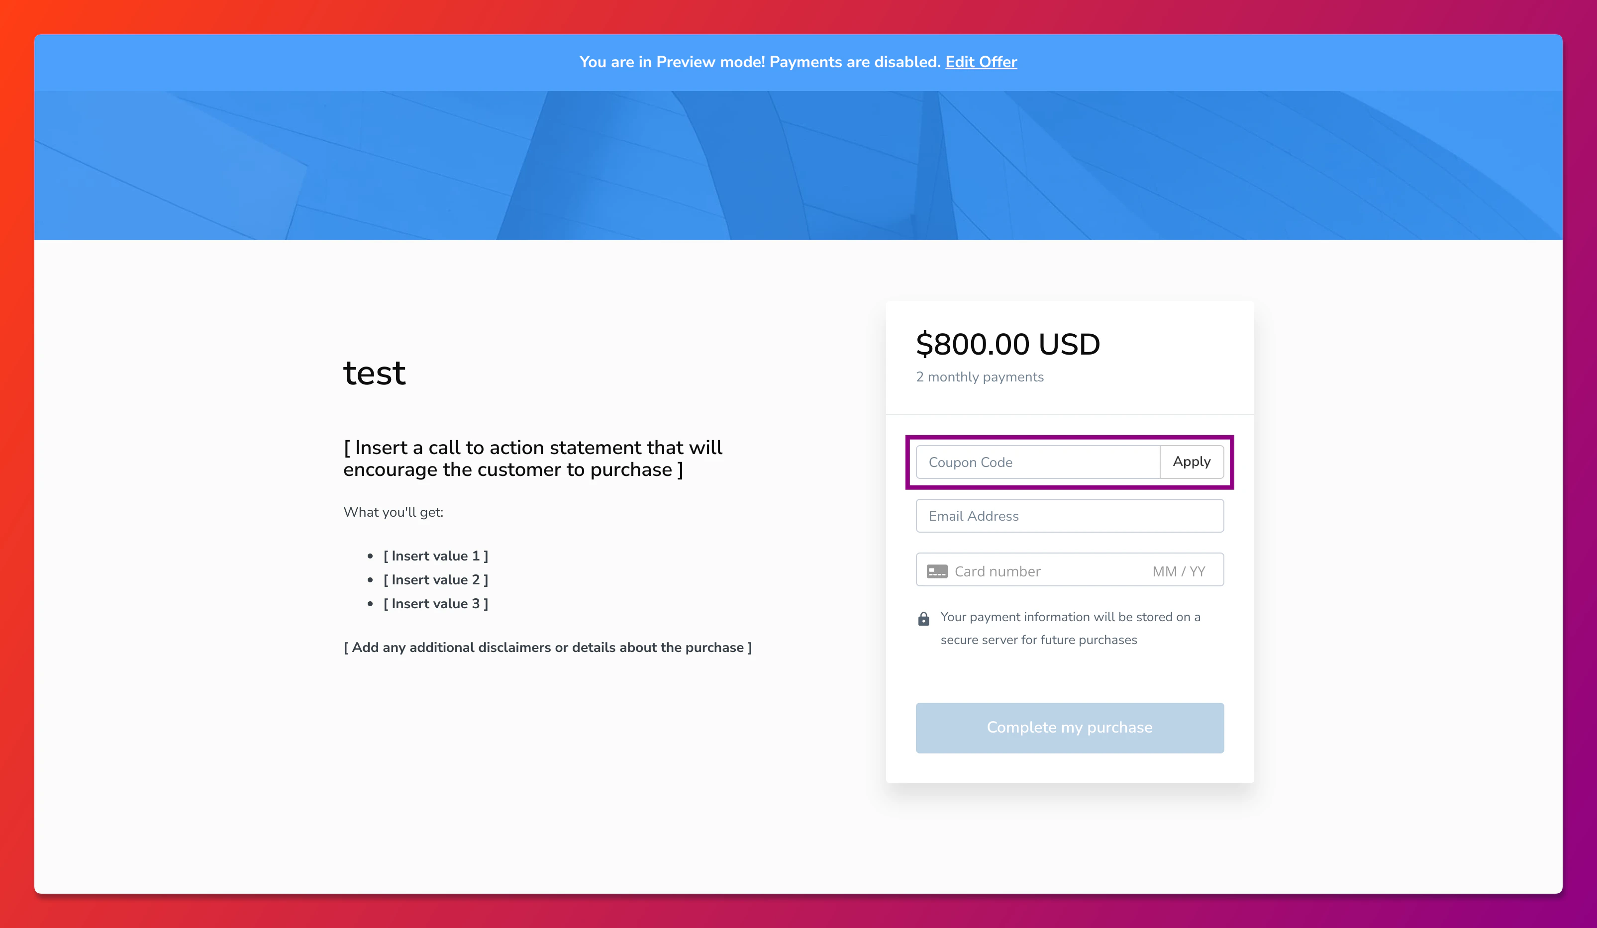This screenshot has height=928, width=1597.
Task: Click the Insert value 2 bullet item
Action: [435, 579]
